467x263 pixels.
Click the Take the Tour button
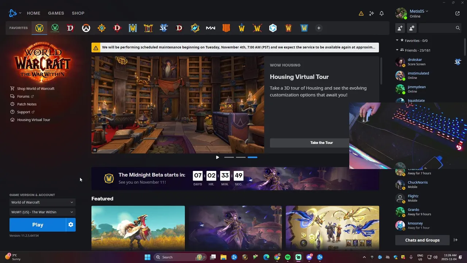321,143
